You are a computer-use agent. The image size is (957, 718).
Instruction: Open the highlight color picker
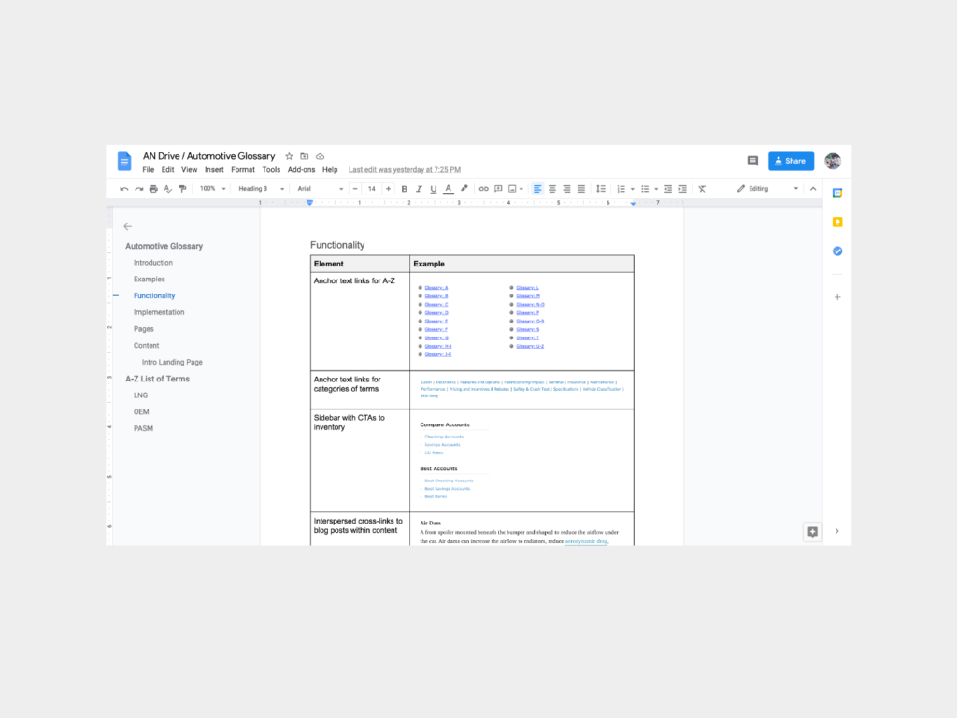click(464, 189)
